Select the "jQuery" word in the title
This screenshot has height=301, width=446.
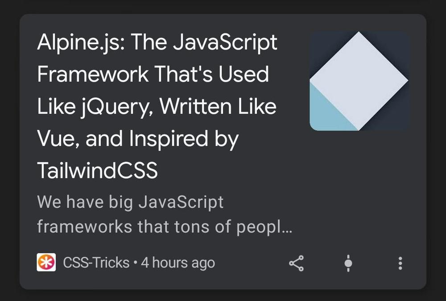pyautogui.click(x=117, y=107)
